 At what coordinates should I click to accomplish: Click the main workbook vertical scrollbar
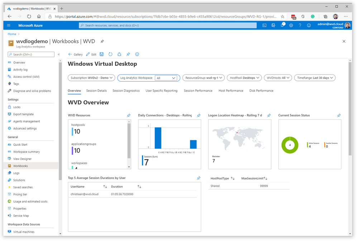tap(350, 109)
